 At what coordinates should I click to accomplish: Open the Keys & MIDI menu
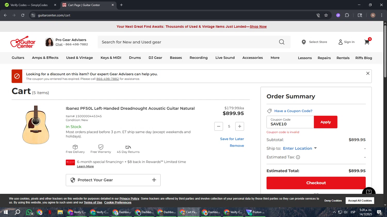tap(111, 58)
